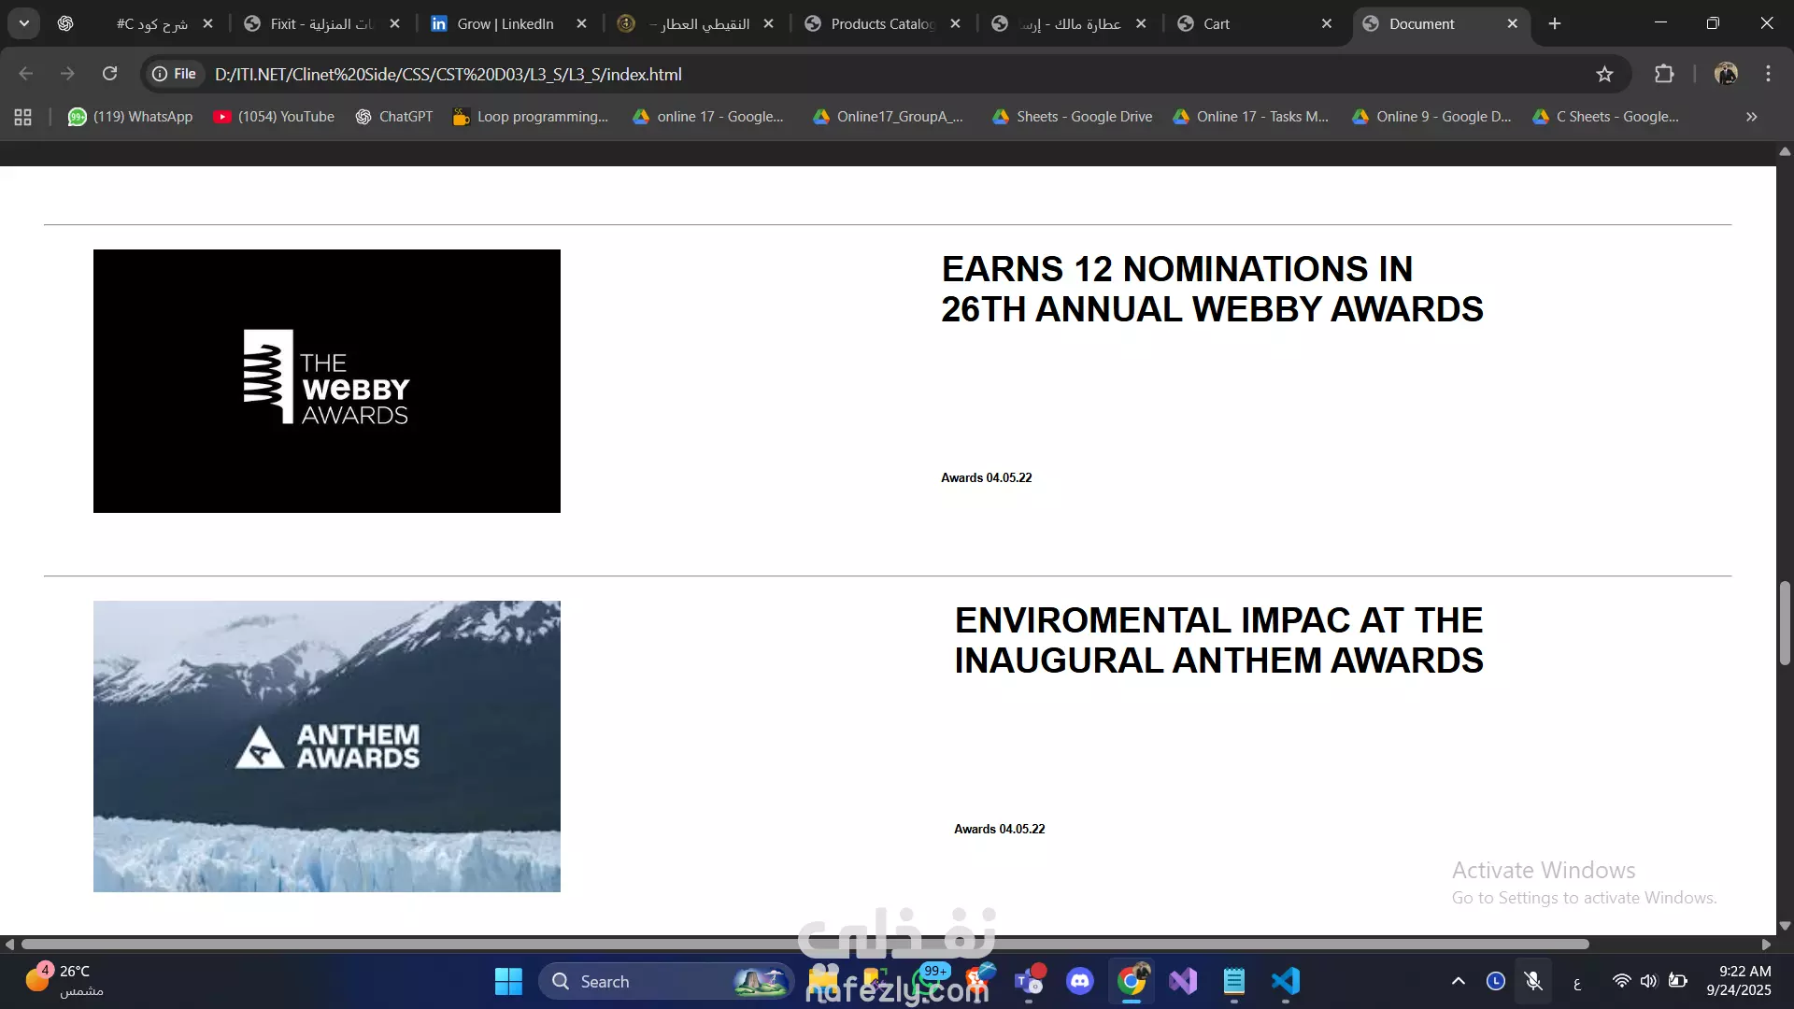Open the Chrome three-dot menu
Screen dimensions: 1794x1009
(1768, 74)
